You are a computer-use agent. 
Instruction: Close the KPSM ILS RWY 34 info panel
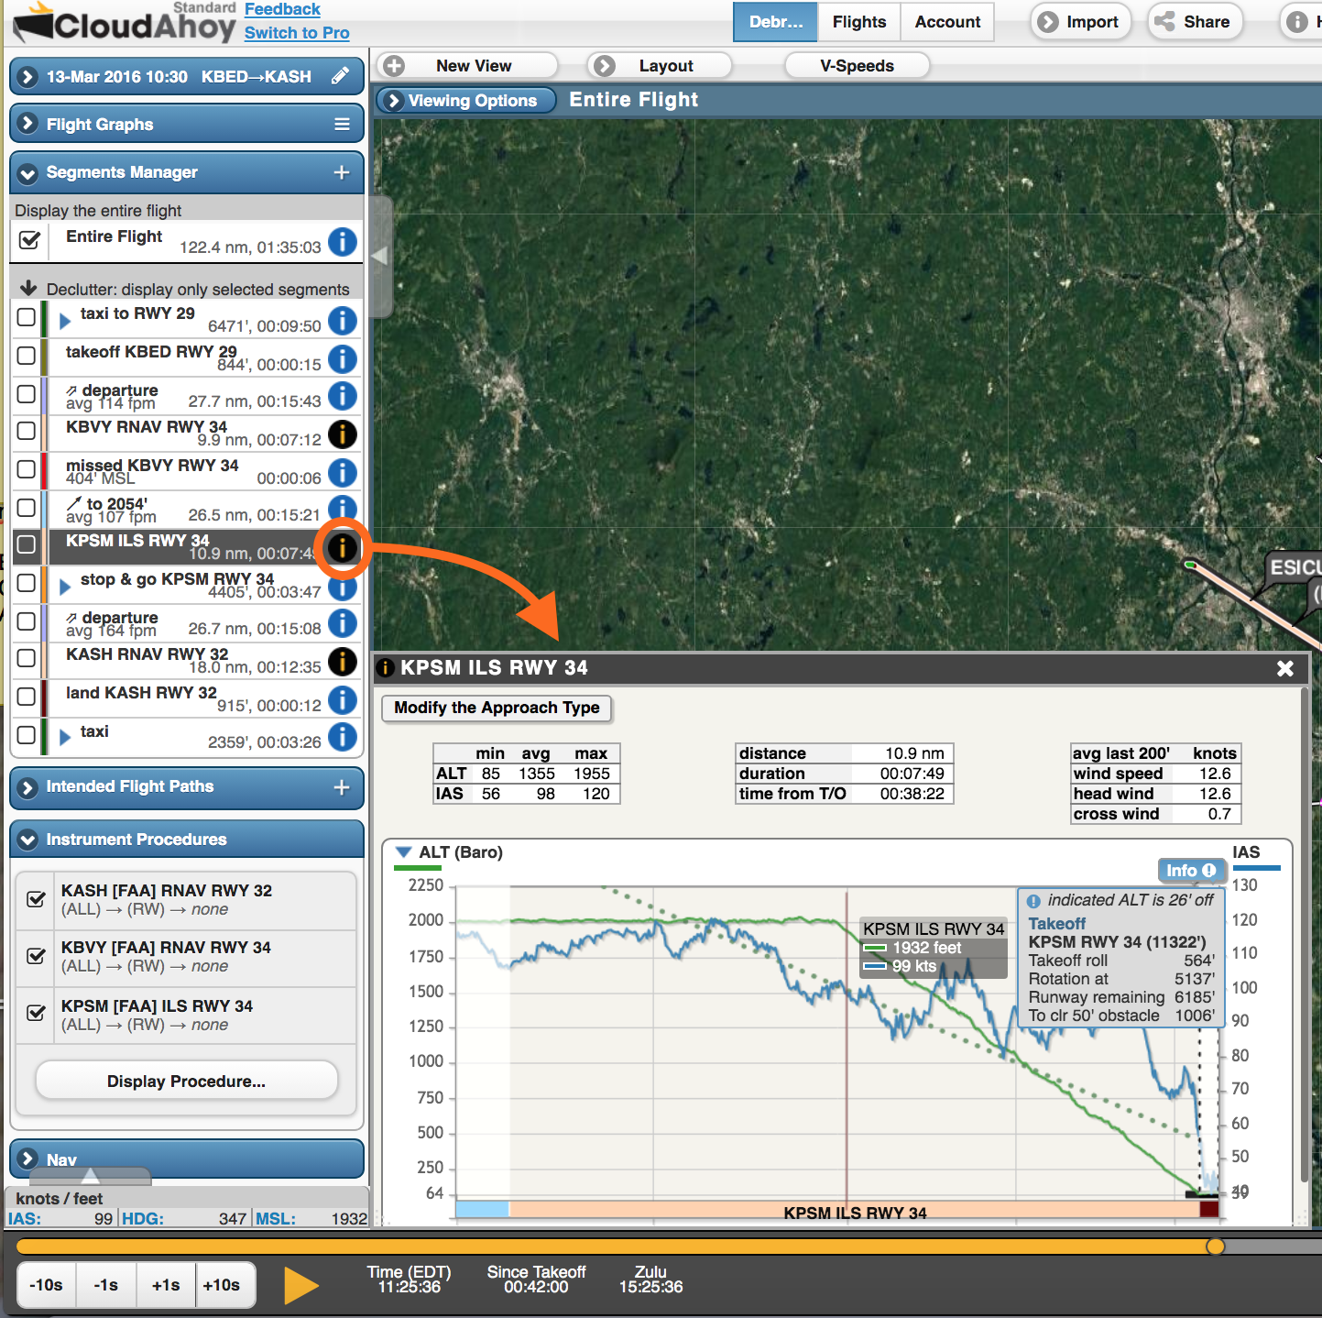1285,668
